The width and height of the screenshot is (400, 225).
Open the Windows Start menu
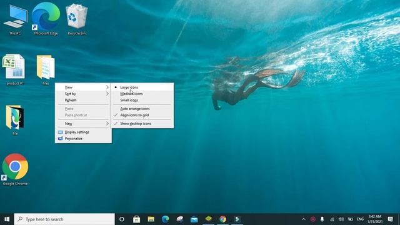pyautogui.click(x=7, y=219)
